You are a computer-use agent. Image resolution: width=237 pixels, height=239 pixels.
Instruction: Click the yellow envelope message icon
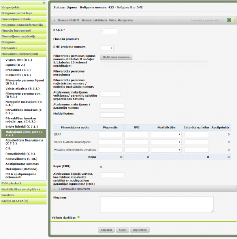(x=233, y=20)
